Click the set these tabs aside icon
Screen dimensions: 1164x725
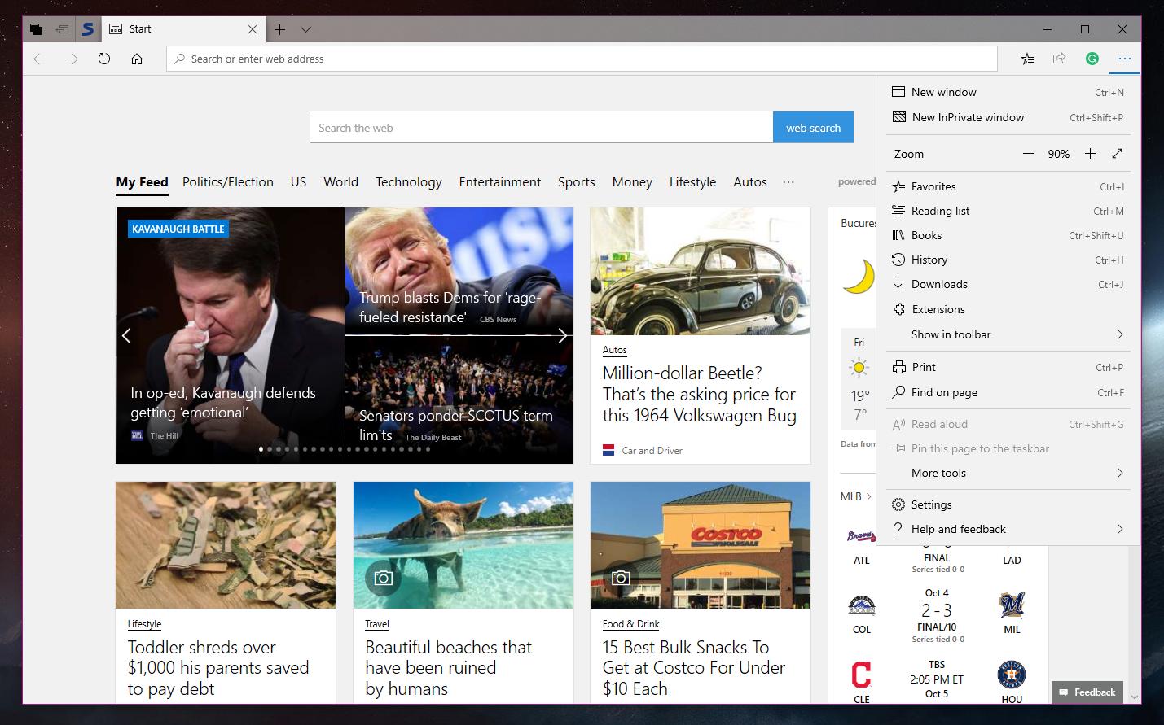pos(62,29)
